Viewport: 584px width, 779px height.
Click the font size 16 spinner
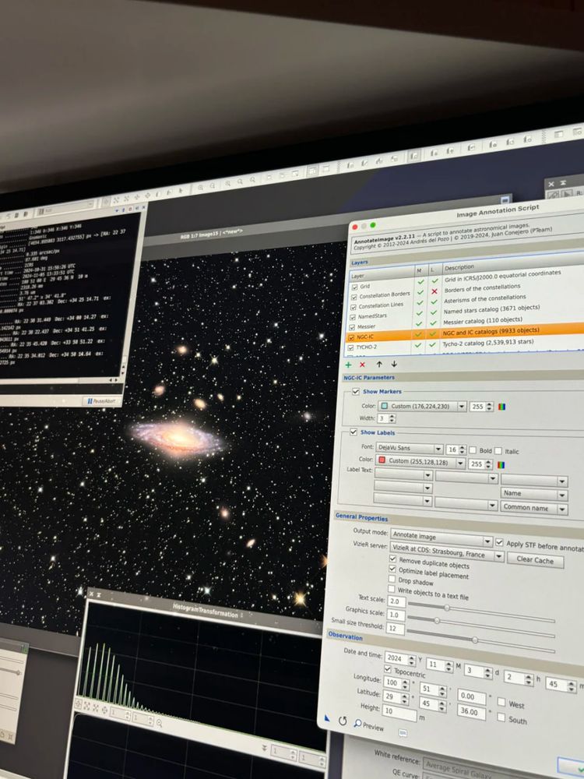tap(457, 449)
